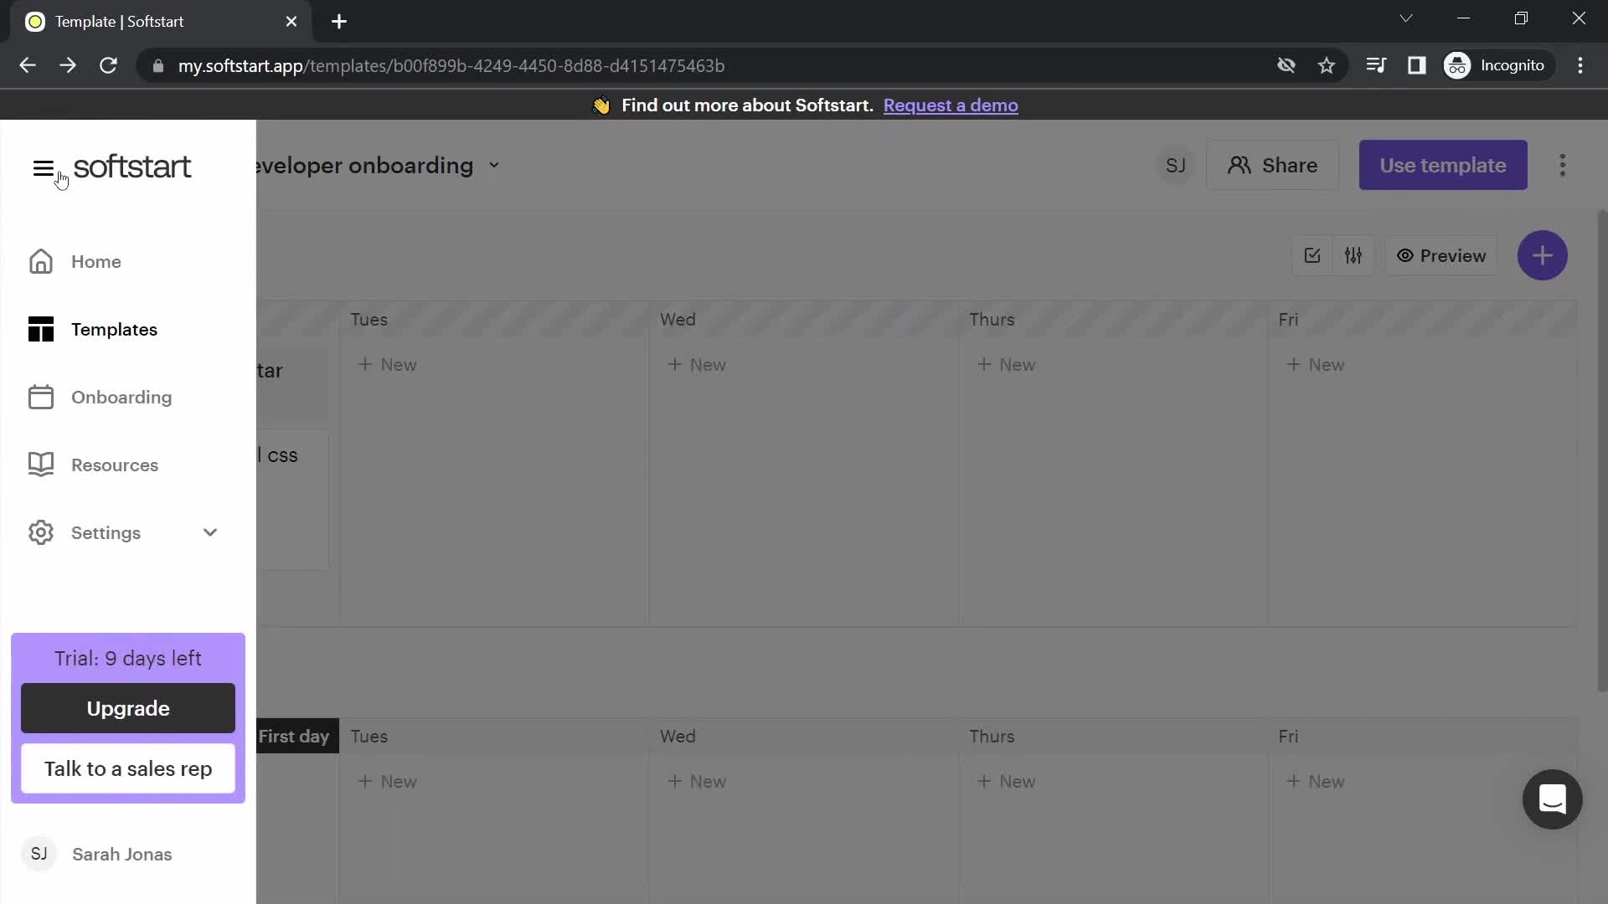Click the edit/customize icon near Preview
This screenshot has height=904, width=1608.
coord(1354,255)
